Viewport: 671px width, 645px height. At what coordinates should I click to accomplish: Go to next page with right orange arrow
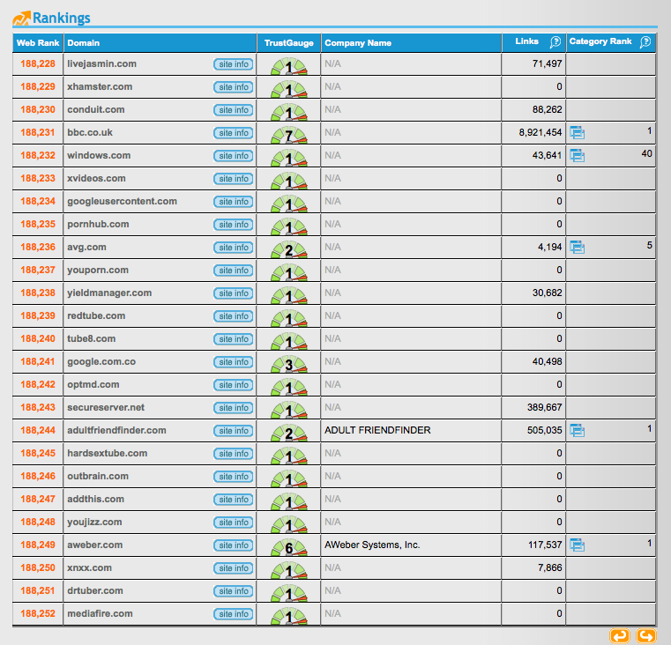tap(646, 636)
